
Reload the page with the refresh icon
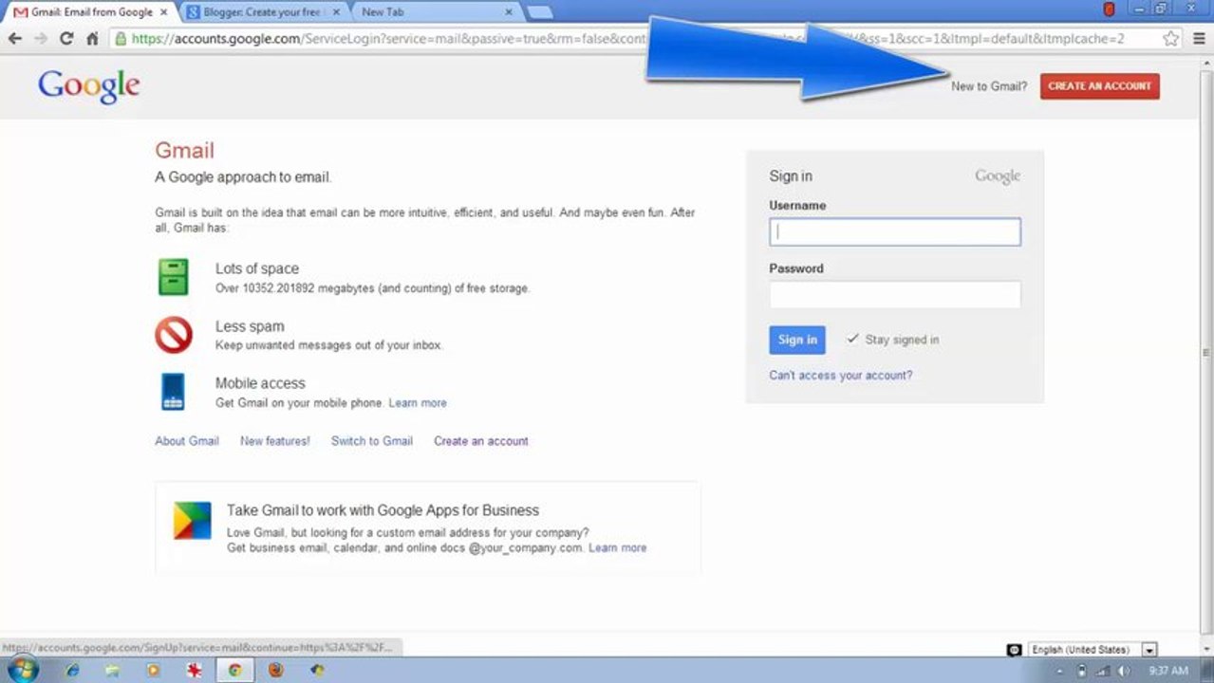coord(66,39)
